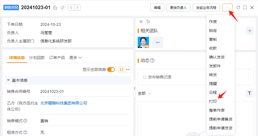Open the 全部 filter dropdown
This screenshot has width=258, height=136.
coord(144,93)
